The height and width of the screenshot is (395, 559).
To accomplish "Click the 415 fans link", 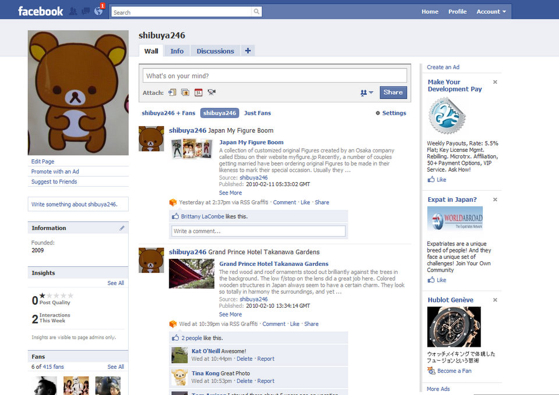I will point(53,366).
